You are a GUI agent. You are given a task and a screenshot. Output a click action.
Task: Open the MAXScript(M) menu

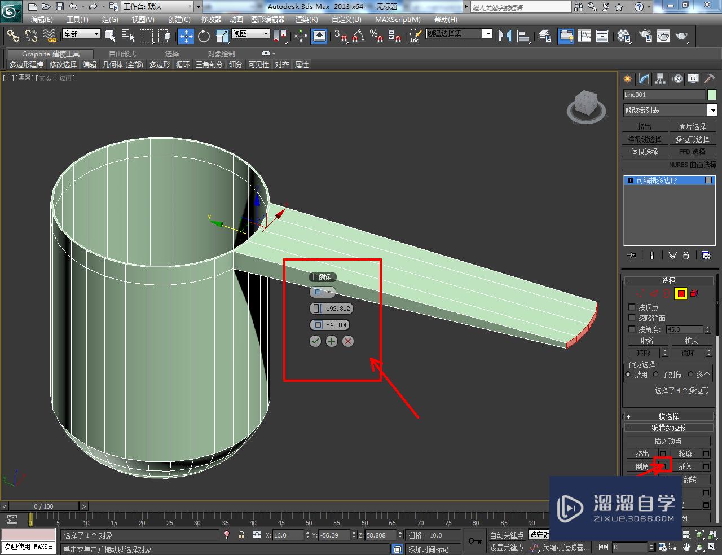pos(398,19)
